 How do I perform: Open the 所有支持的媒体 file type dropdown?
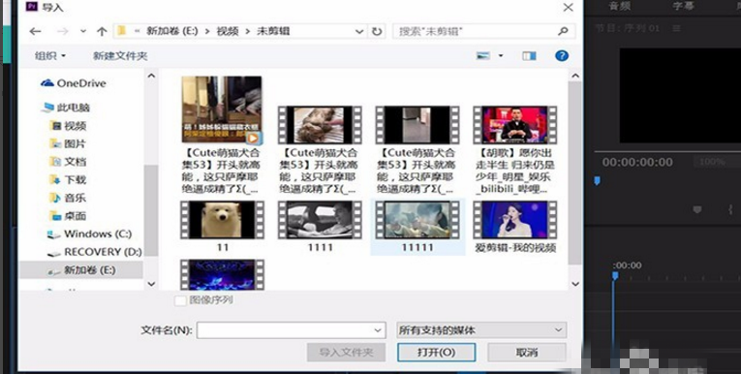pos(481,330)
